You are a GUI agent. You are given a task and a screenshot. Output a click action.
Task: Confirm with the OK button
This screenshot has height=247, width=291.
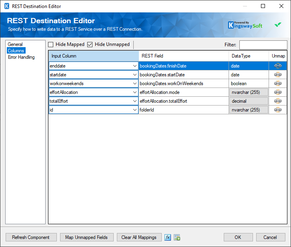(x=238, y=237)
